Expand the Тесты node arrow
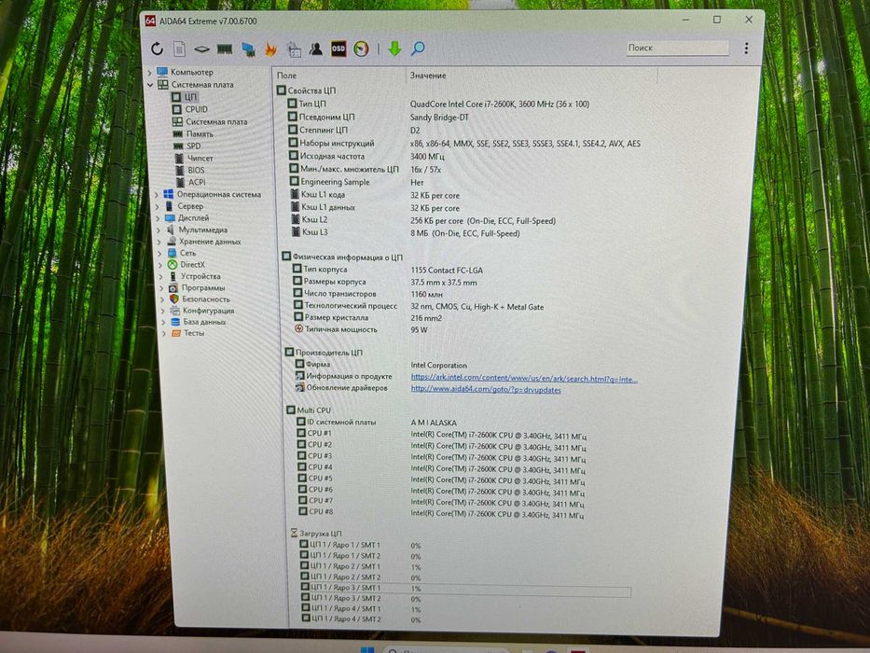This screenshot has height=653, width=870. (164, 333)
